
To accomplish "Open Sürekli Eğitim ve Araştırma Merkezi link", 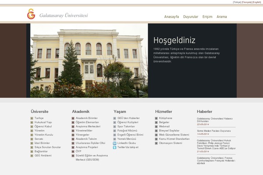I will point(92,157).
